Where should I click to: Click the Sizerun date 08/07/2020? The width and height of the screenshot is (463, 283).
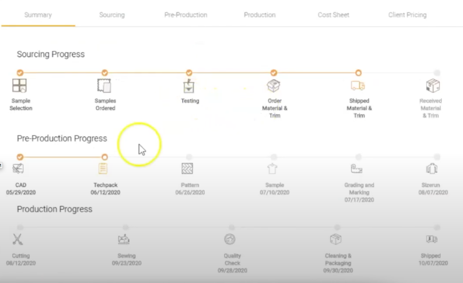coord(433,193)
